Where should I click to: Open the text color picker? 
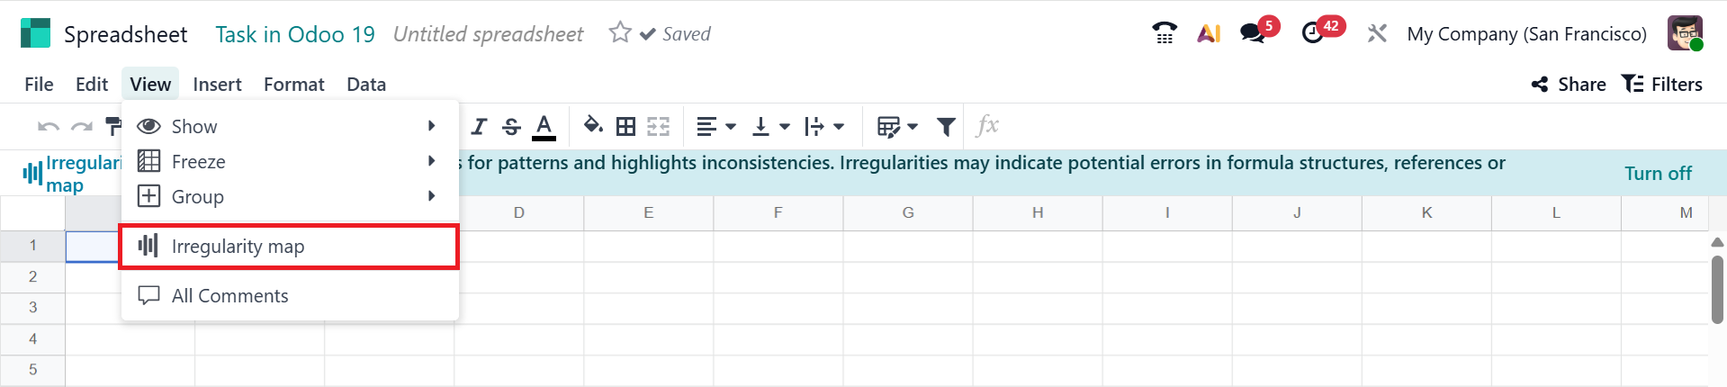coord(544,127)
